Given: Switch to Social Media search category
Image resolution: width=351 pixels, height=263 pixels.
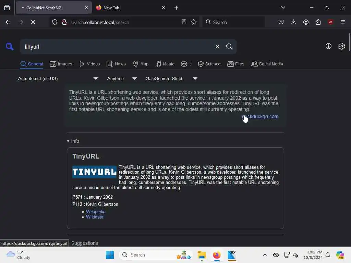Looking at the screenshot, I should point(267,64).
